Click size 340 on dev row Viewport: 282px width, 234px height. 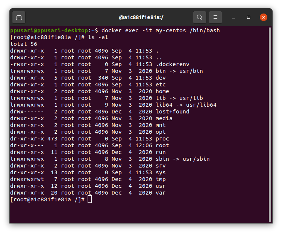tap(103, 78)
